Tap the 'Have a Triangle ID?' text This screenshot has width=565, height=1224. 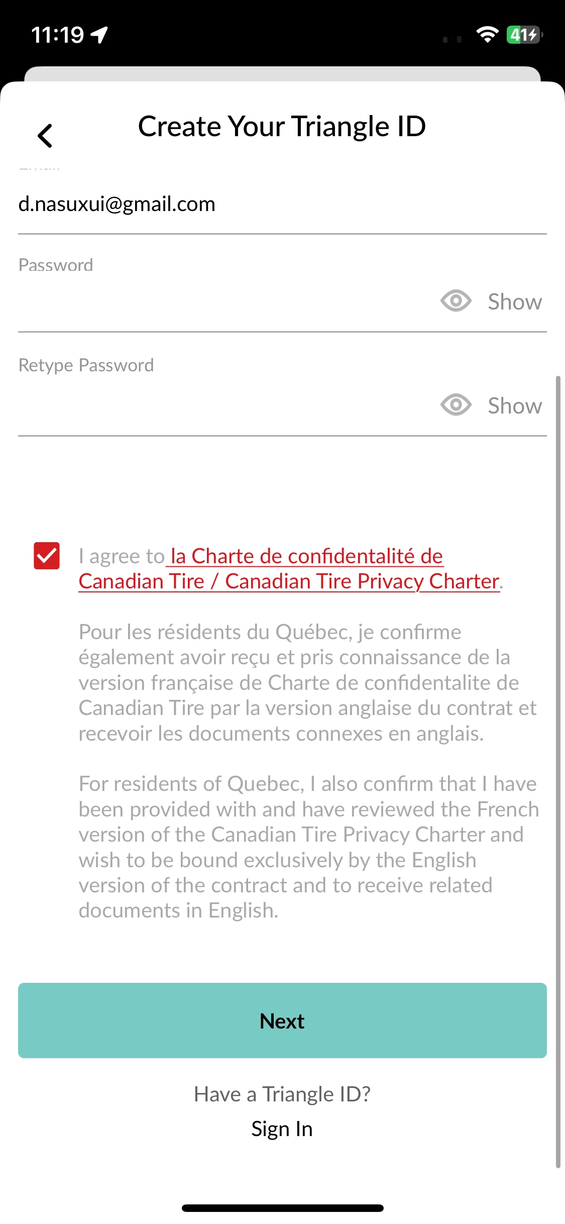[x=282, y=1094]
